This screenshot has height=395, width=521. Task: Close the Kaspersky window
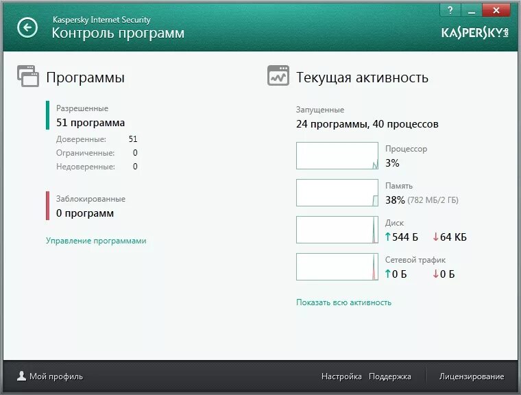click(496, 10)
